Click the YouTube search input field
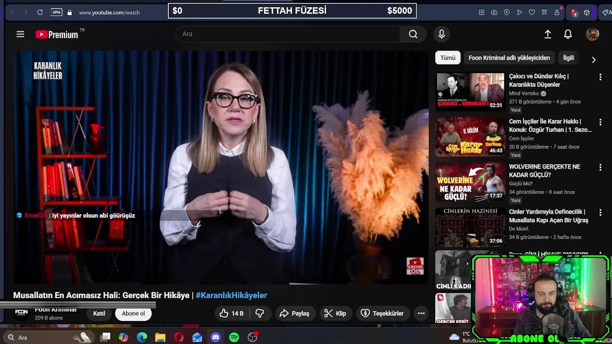Viewport: 612px width, 344px height. 288,34
